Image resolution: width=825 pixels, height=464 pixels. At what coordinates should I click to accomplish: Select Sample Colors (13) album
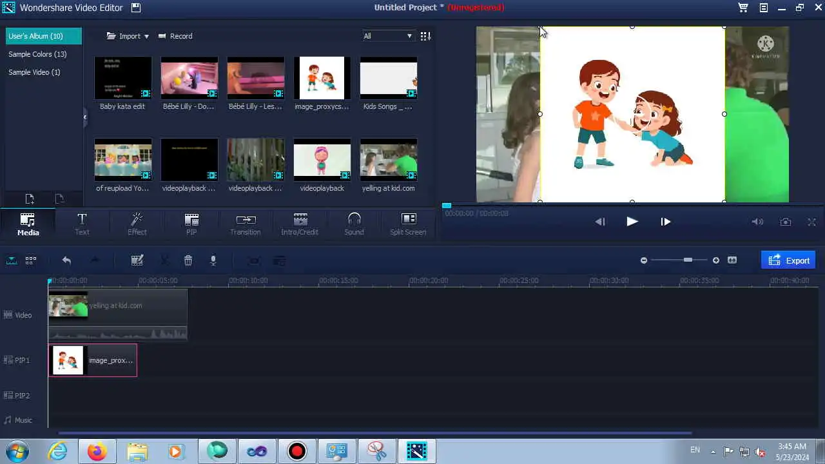pyautogui.click(x=37, y=54)
